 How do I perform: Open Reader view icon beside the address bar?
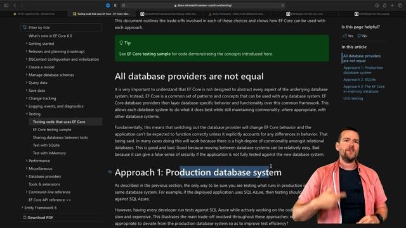(x=124, y=5)
